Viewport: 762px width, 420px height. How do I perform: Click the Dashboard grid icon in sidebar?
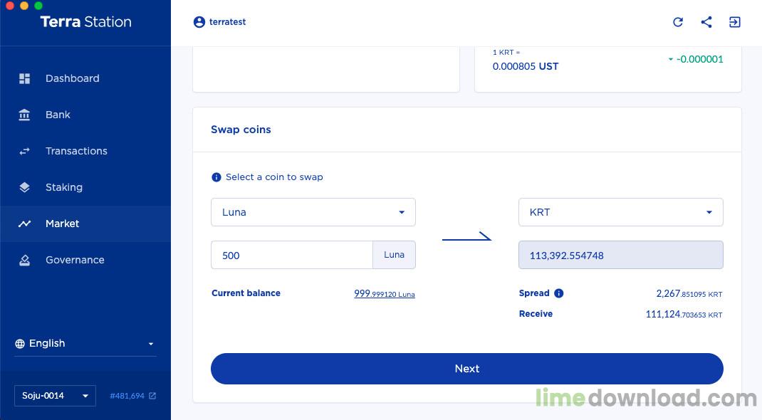point(25,78)
